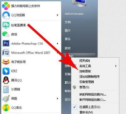Image resolution: width=126 pixels, height=114 pixels.
Task: Open 计算器 calculator icon
Action: click(6, 89)
